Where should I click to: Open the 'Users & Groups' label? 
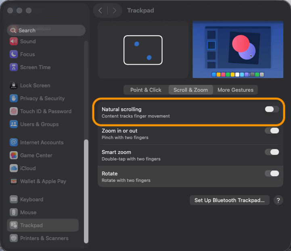[x=39, y=124]
